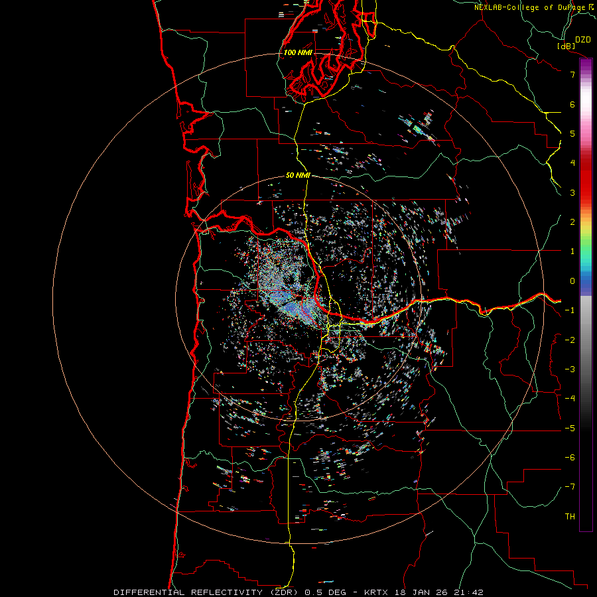The width and height of the screenshot is (597, 597).
Task: Pick the 7 dB tick on color scale
Action: point(572,74)
